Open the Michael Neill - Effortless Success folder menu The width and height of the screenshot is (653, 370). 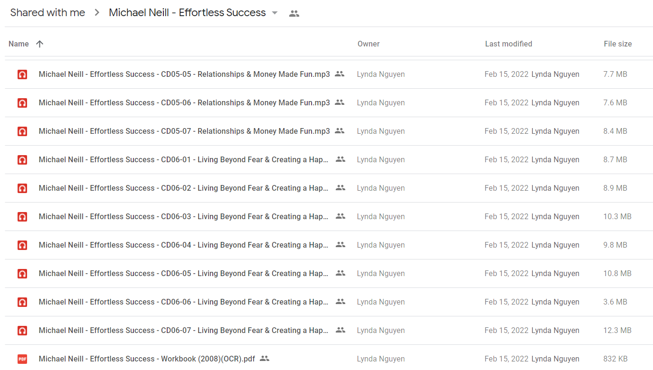coord(193,13)
